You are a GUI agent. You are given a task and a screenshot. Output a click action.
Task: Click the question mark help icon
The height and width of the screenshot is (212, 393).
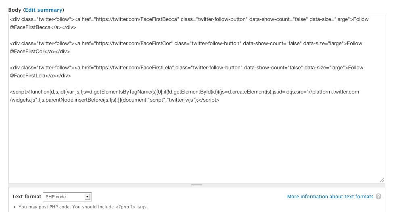tap(378, 196)
